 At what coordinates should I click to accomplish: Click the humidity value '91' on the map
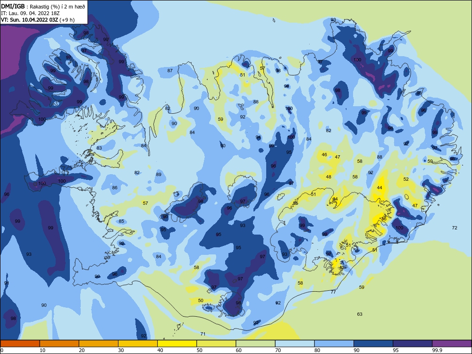(7, 283)
